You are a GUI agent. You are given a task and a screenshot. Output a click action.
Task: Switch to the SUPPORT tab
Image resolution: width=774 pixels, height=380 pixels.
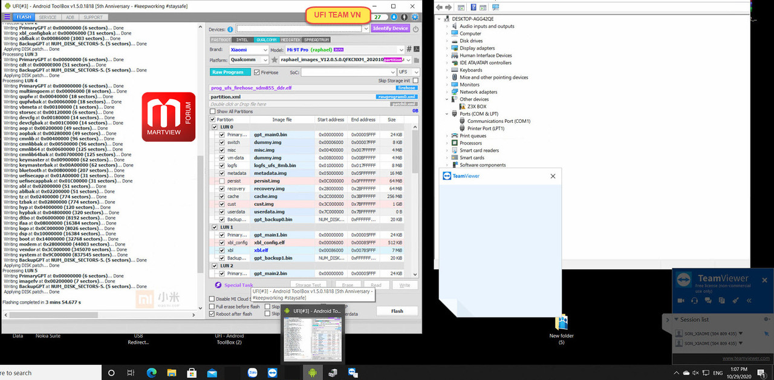click(93, 17)
